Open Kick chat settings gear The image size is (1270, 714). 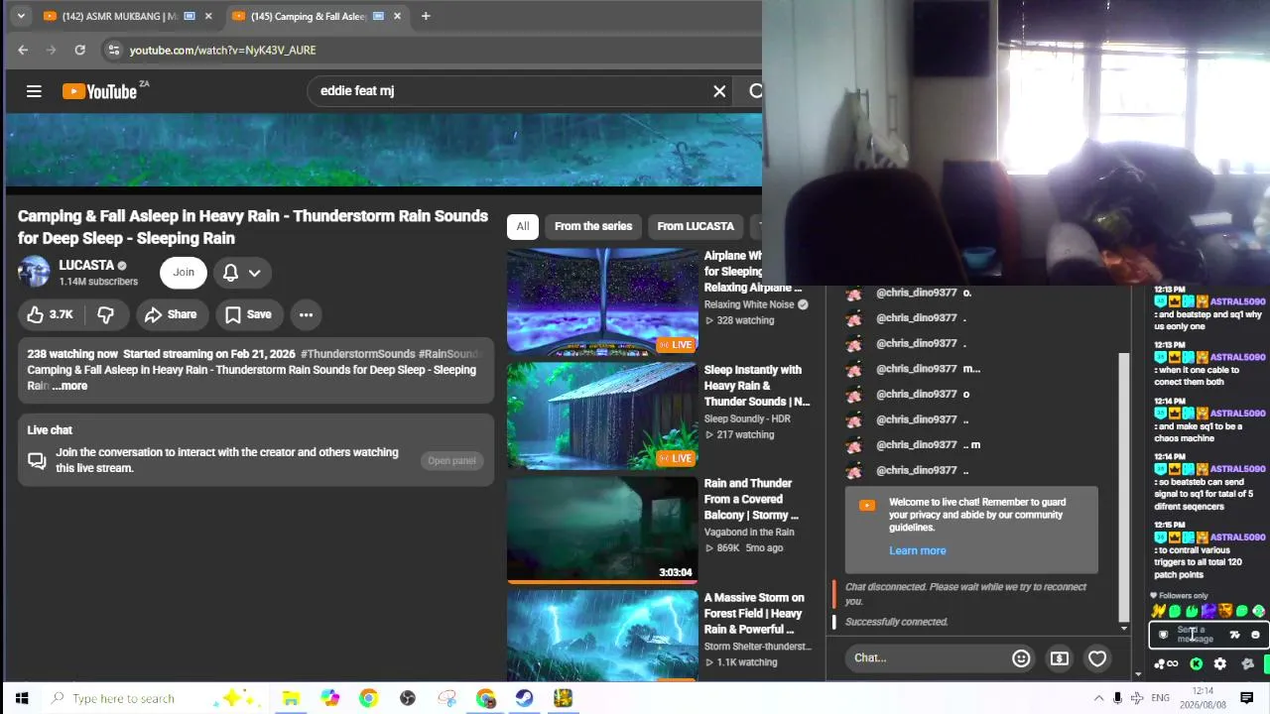[1220, 664]
